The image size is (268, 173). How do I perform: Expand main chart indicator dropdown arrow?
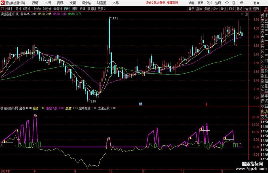[22, 14]
